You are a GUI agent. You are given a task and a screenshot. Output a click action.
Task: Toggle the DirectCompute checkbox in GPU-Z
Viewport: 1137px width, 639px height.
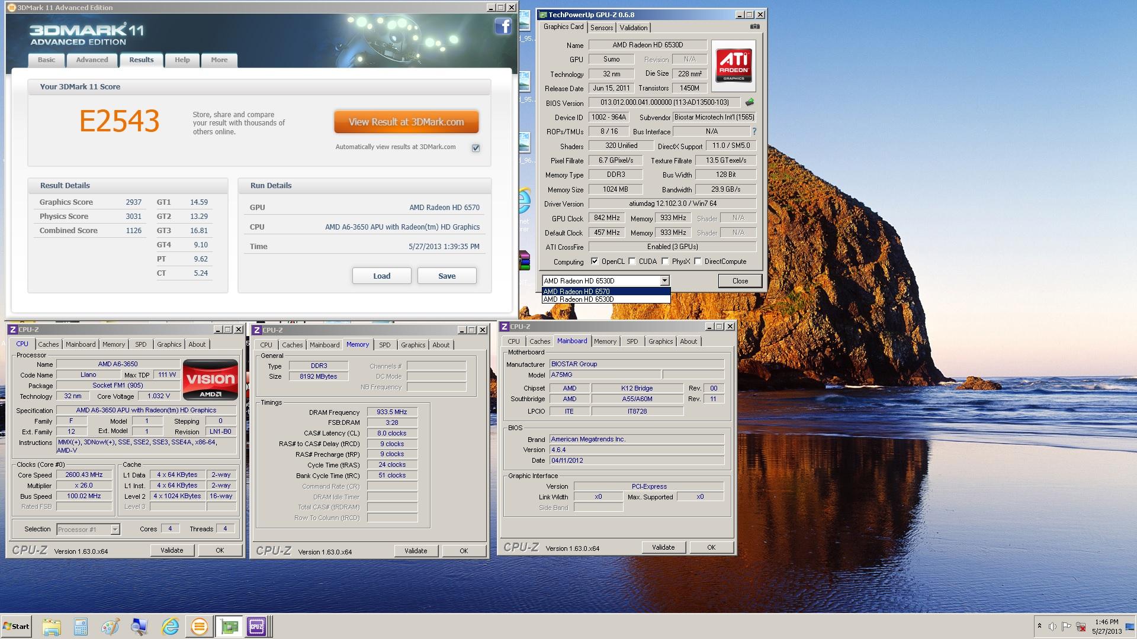(698, 262)
